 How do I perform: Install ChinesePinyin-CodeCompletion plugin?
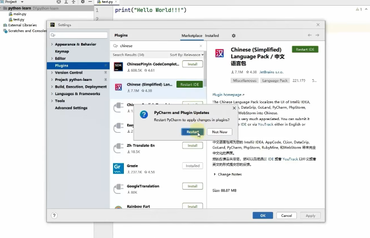coord(192,64)
